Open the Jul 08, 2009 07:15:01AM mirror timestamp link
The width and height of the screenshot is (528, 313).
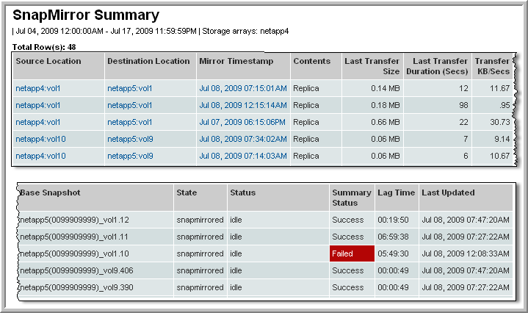tap(242, 88)
